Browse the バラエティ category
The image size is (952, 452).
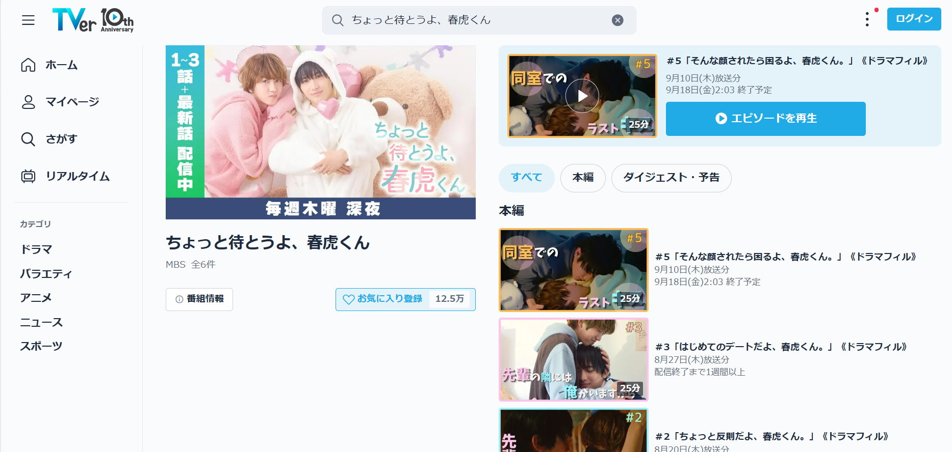click(46, 274)
